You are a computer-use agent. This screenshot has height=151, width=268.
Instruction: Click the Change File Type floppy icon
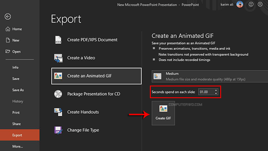tap(58, 130)
